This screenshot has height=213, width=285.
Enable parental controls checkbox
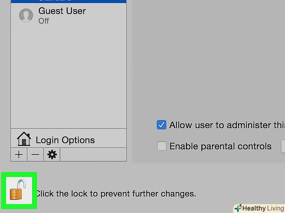161,146
